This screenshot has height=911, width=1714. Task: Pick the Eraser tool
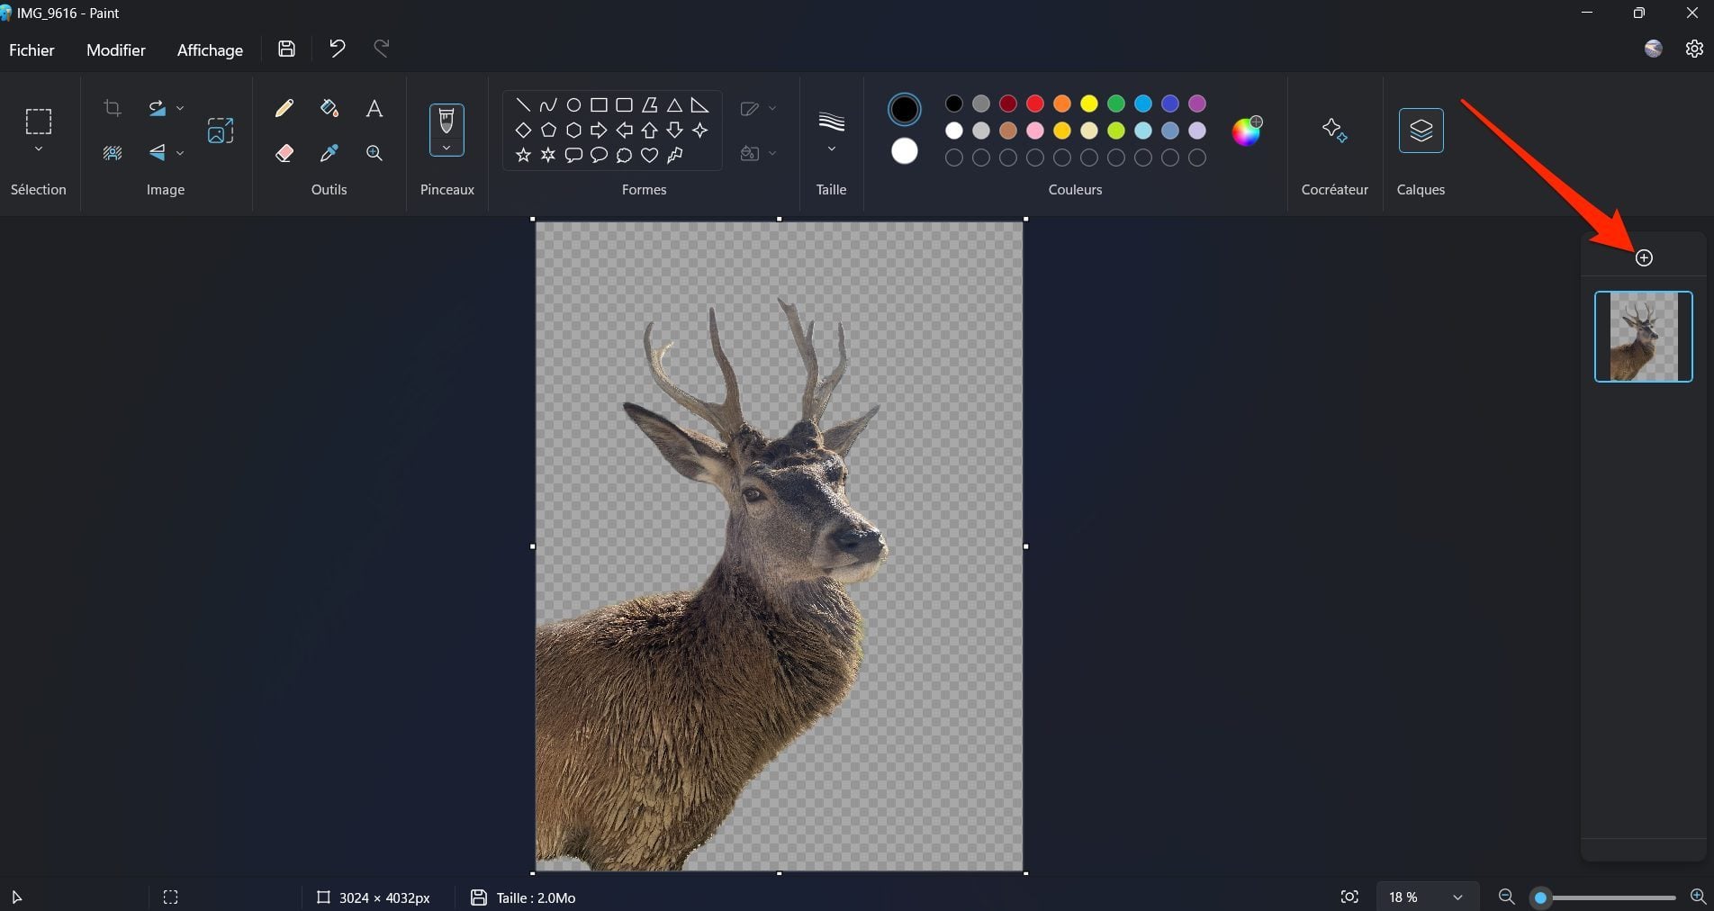284,153
